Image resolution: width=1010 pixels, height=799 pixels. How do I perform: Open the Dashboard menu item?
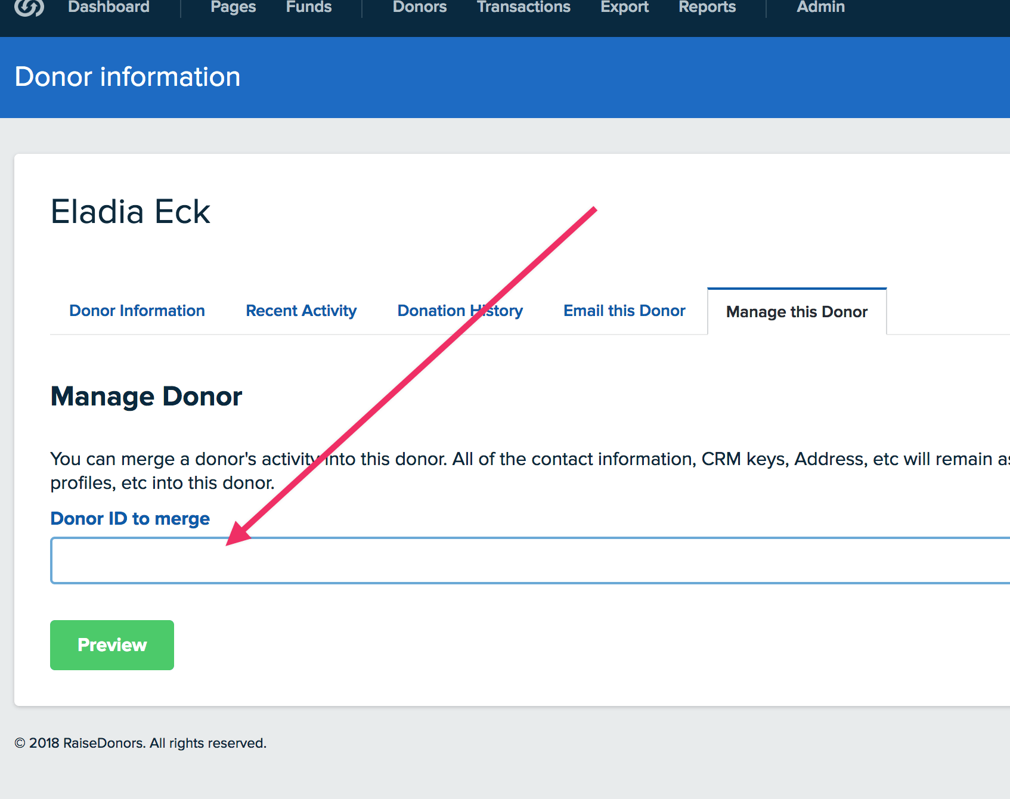pos(109,7)
